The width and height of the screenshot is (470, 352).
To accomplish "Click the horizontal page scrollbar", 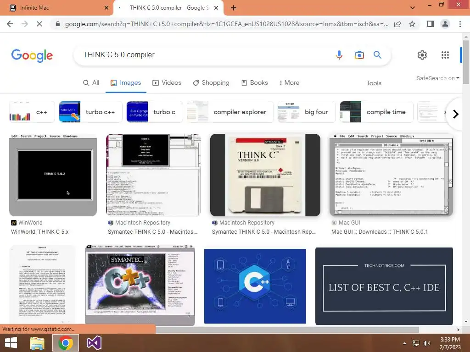I will [x=287, y=330].
